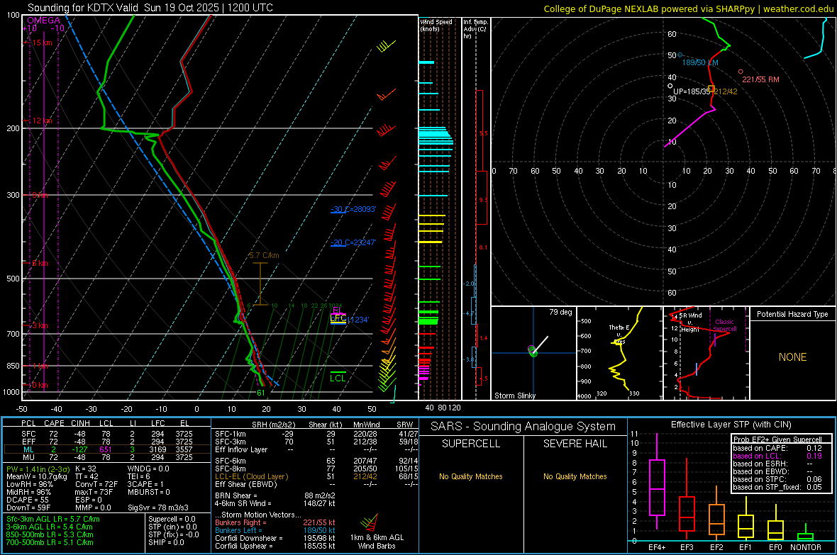The image size is (837, 555).
Task: Click the 79 deg value
Action: tap(560, 312)
